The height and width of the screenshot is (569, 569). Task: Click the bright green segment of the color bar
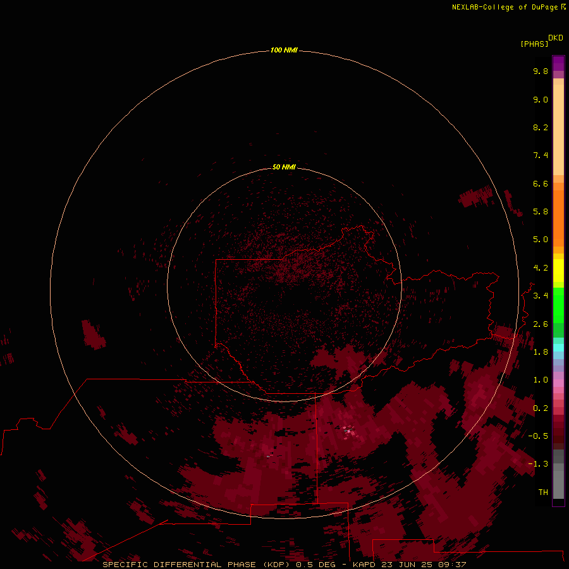click(558, 305)
